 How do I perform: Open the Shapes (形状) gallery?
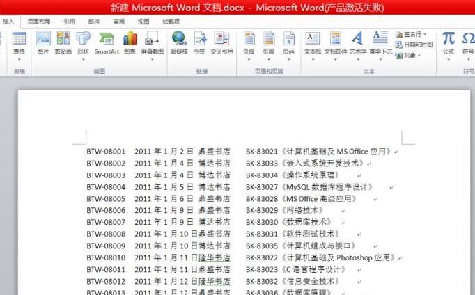(83, 45)
